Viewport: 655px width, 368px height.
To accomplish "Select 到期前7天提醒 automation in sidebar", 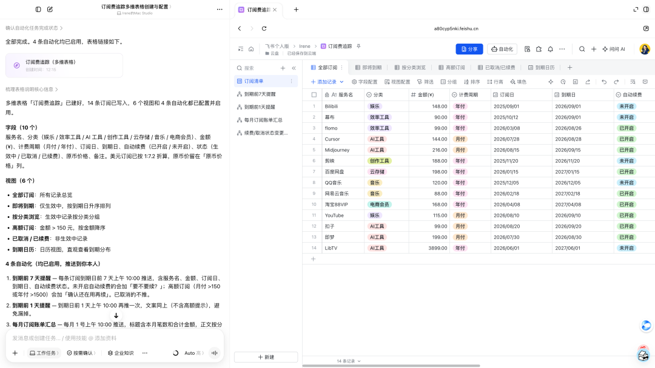I will pyautogui.click(x=266, y=94).
